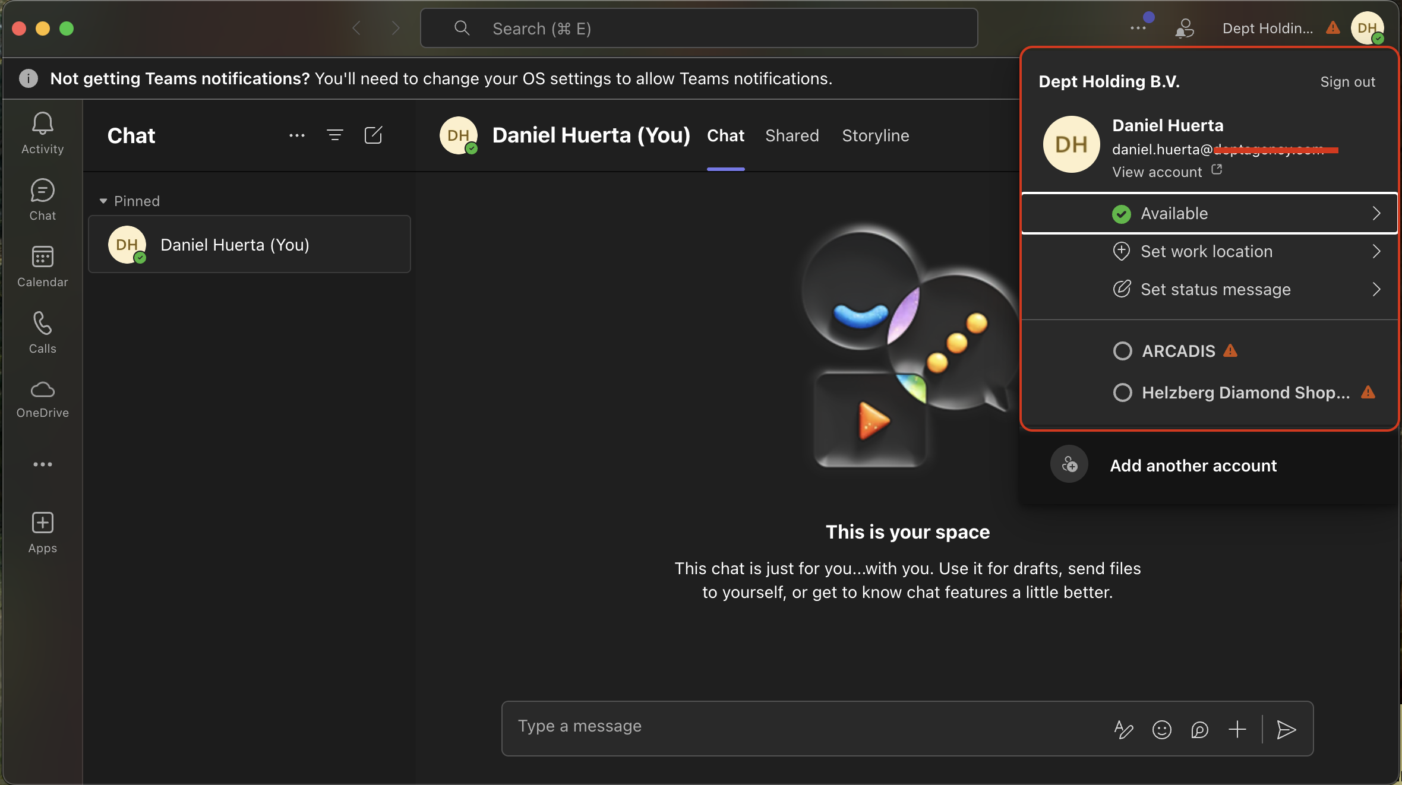Open the DH profile avatar in title bar

coord(1368,28)
